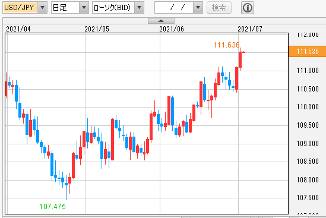Click the 108.500 price axis label
The width and height of the screenshot is (326, 218).
(308, 161)
